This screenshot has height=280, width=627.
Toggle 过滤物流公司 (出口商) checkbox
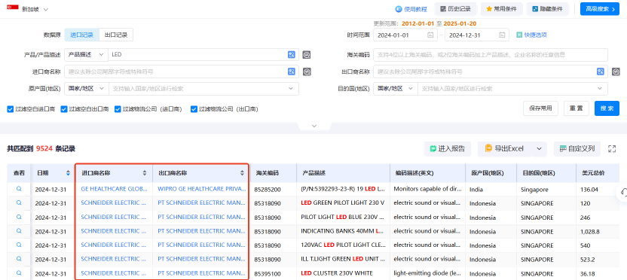point(194,109)
